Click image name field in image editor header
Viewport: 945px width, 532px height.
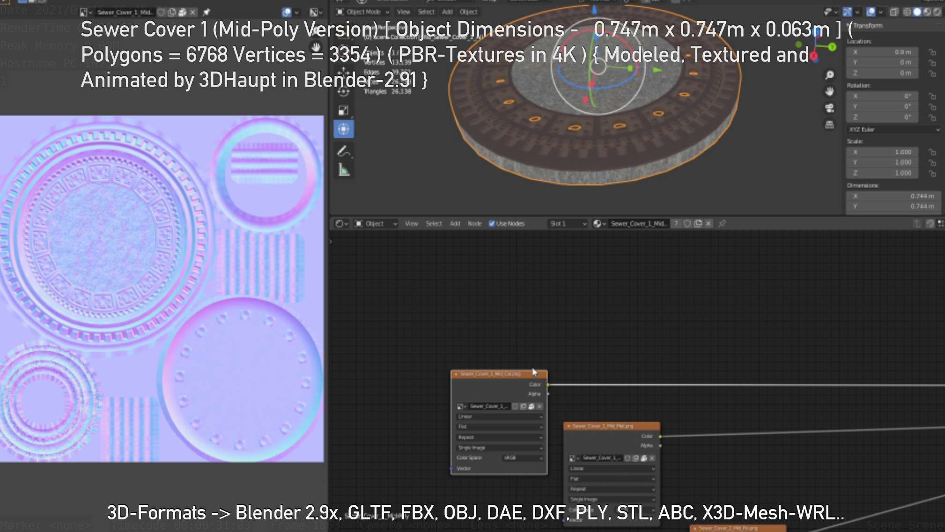125,12
